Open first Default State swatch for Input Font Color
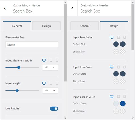This screenshot has width=135, height=120. pyautogui.click(x=116, y=44)
